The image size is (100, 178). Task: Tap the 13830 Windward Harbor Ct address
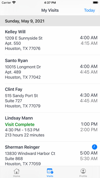30,153
